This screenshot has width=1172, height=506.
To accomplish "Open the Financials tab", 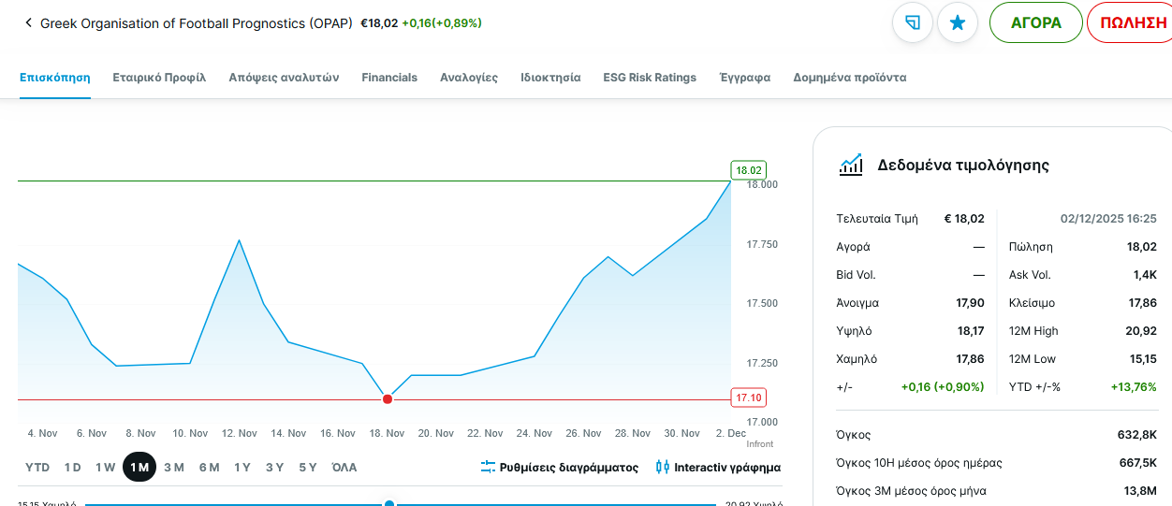I will [389, 78].
